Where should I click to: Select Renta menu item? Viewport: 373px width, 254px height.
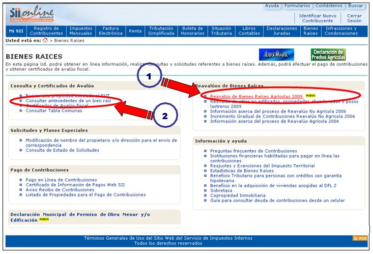pyautogui.click(x=135, y=31)
